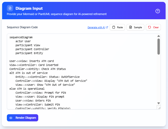Open the Generate with AI link
The width and height of the screenshot is (168, 129).
click(x=96, y=27)
